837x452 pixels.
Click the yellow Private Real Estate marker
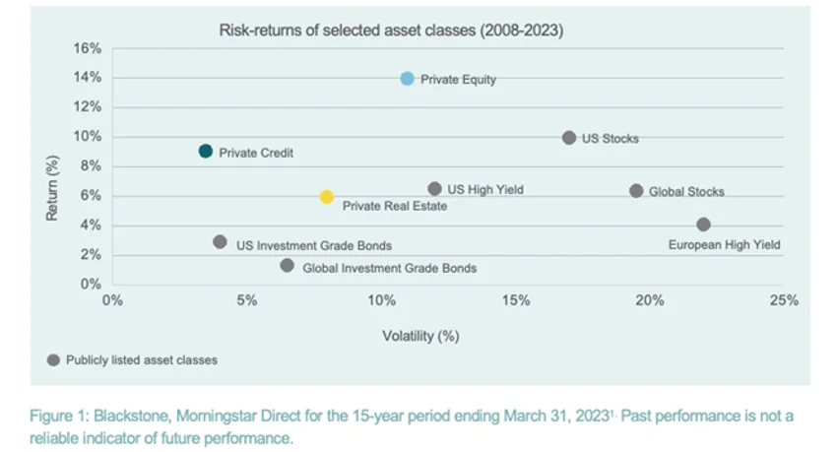coord(327,197)
